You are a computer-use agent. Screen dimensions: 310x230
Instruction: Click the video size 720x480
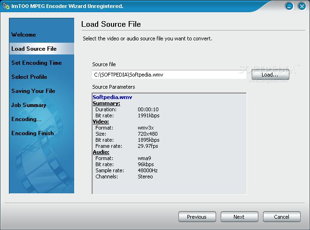coord(147,134)
